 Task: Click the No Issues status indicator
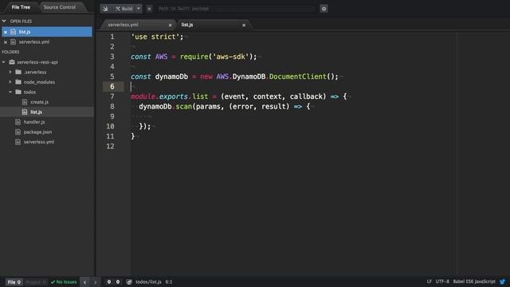point(64,282)
